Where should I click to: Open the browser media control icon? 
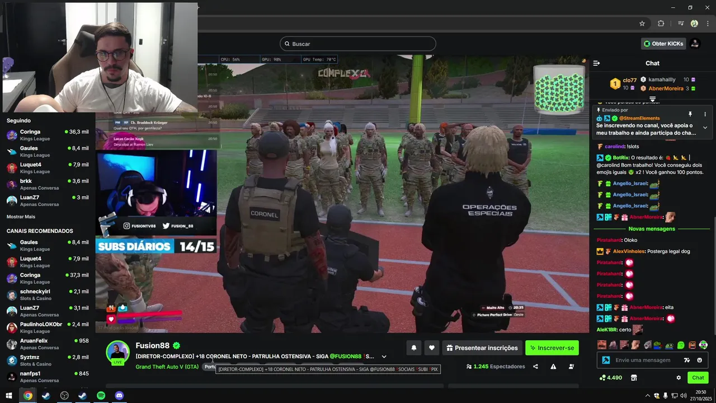(681, 24)
